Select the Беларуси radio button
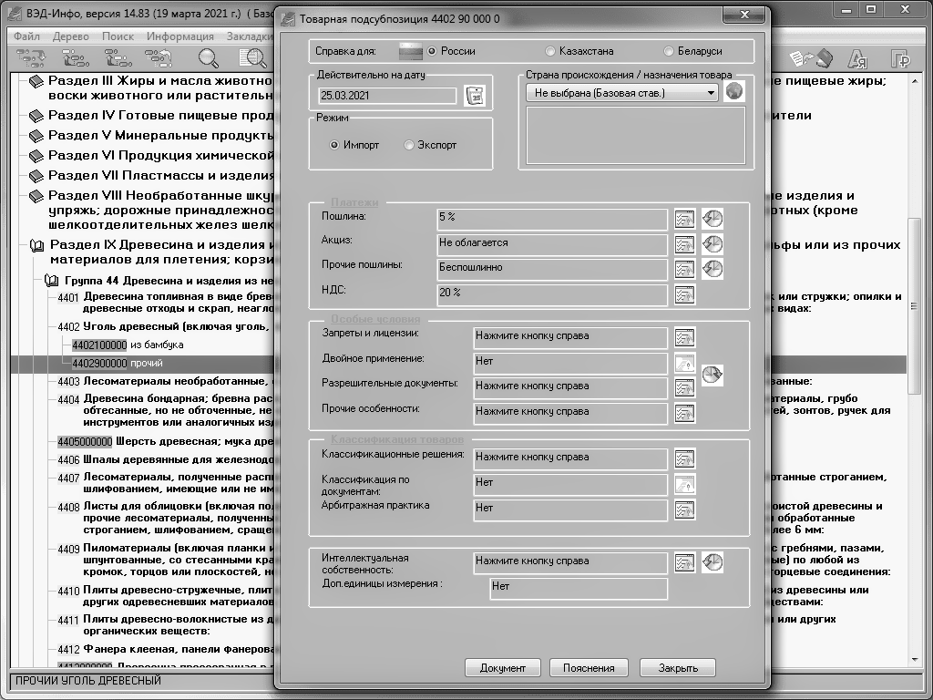 670,51
